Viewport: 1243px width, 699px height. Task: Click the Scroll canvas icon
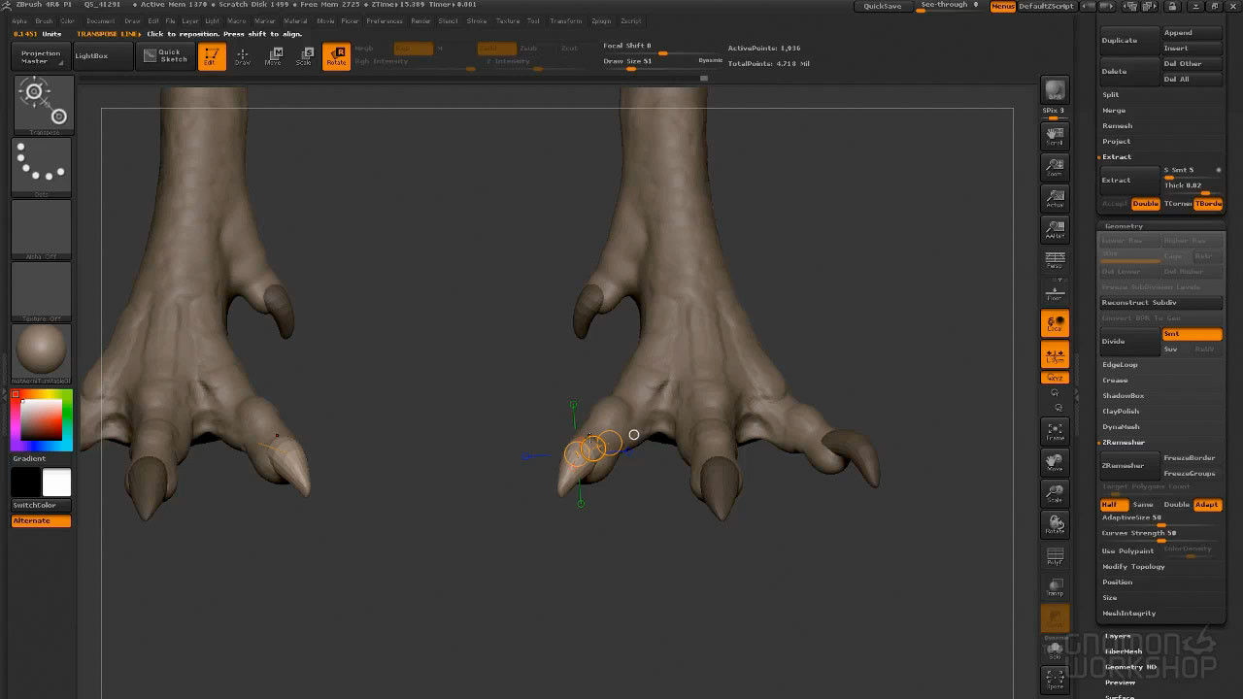pos(1055,135)
